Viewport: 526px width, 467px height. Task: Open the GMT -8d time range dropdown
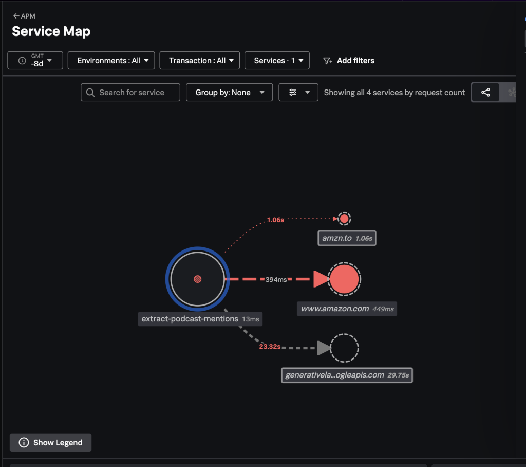pyautogui.click(x=35, y=61)
